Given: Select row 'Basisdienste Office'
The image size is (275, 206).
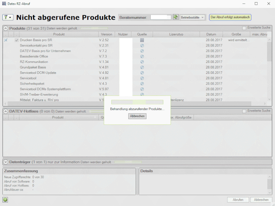Looking at the screenshot, I should [135, 56].
